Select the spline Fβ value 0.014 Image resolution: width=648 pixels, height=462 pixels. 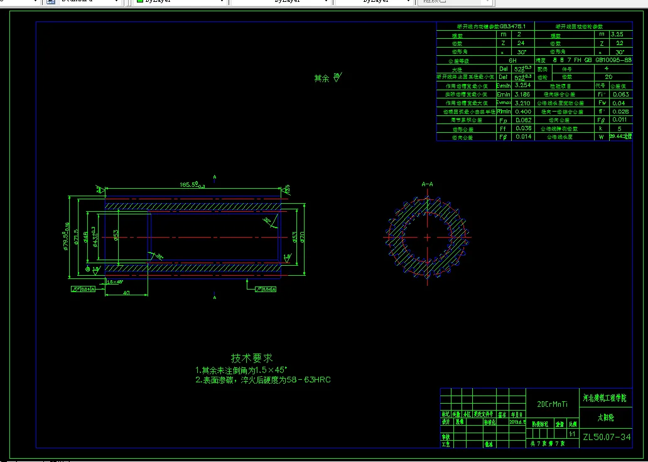(523, 137)
